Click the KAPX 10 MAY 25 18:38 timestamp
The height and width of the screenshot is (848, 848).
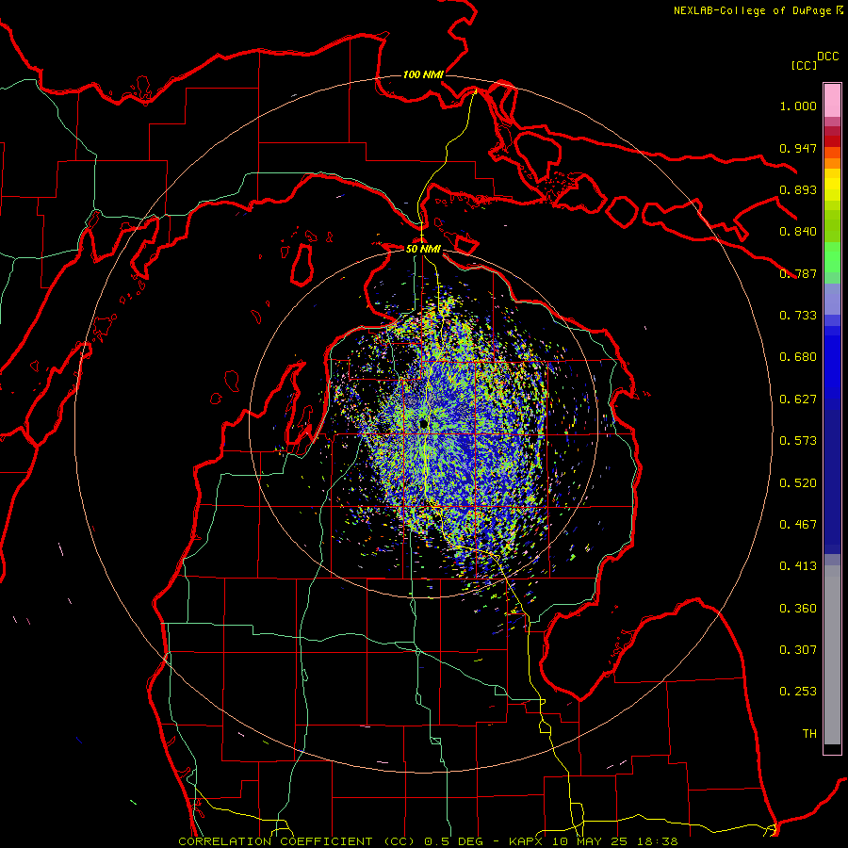pyautogui.click(x=594, y=841)
